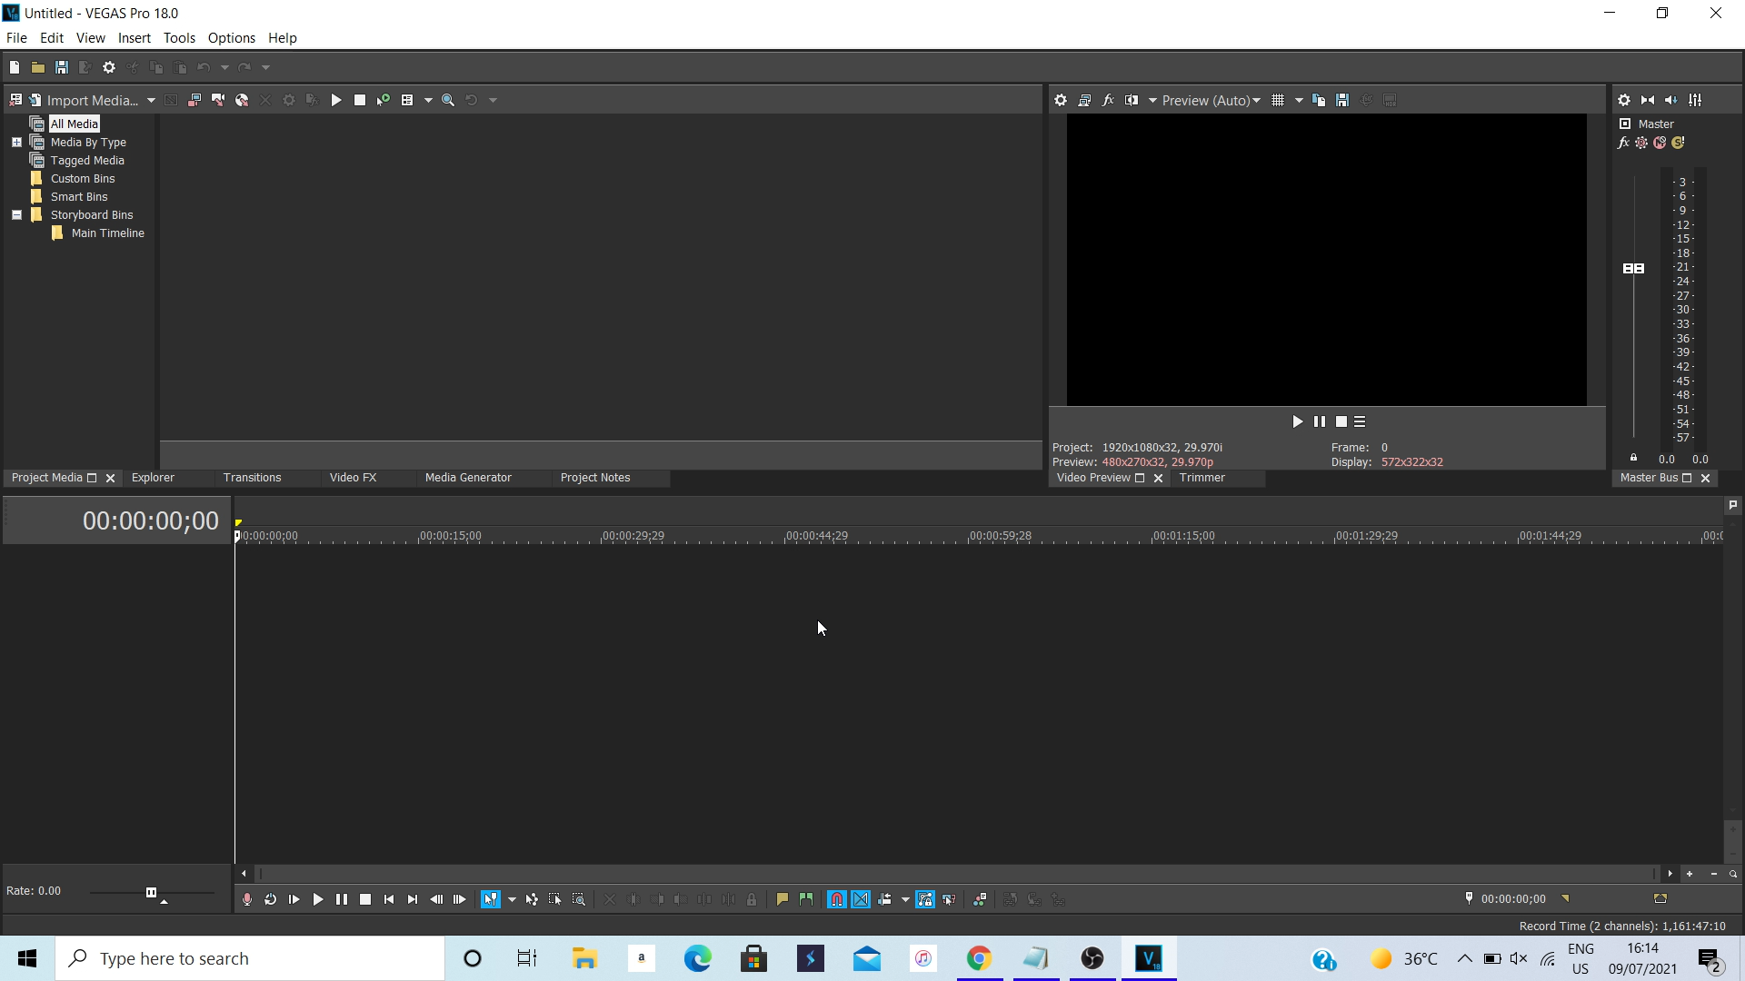This screenshot has width=1745, height=981.
Task: Save preview snapshot to file icon
Action: [1342, 100]
